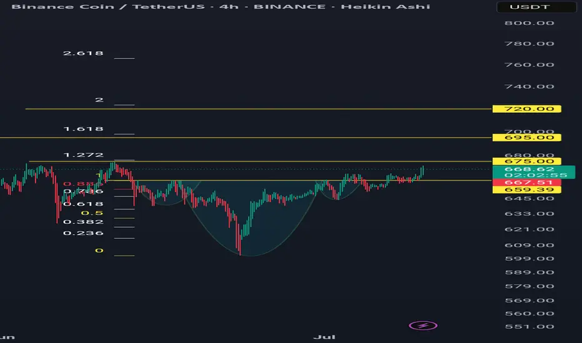
Task: Select the 675.00 price level label
Action: click(526, 162)
